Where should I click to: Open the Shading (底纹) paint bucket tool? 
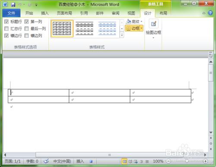click(128, 22)
